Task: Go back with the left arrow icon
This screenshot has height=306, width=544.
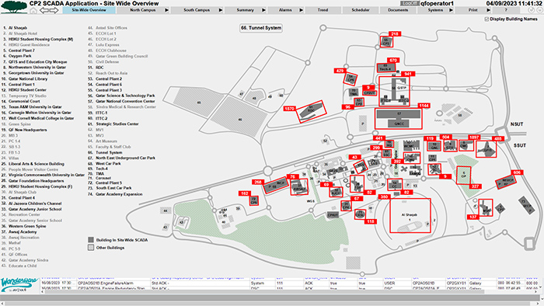Action: click(x=44, y=10)
